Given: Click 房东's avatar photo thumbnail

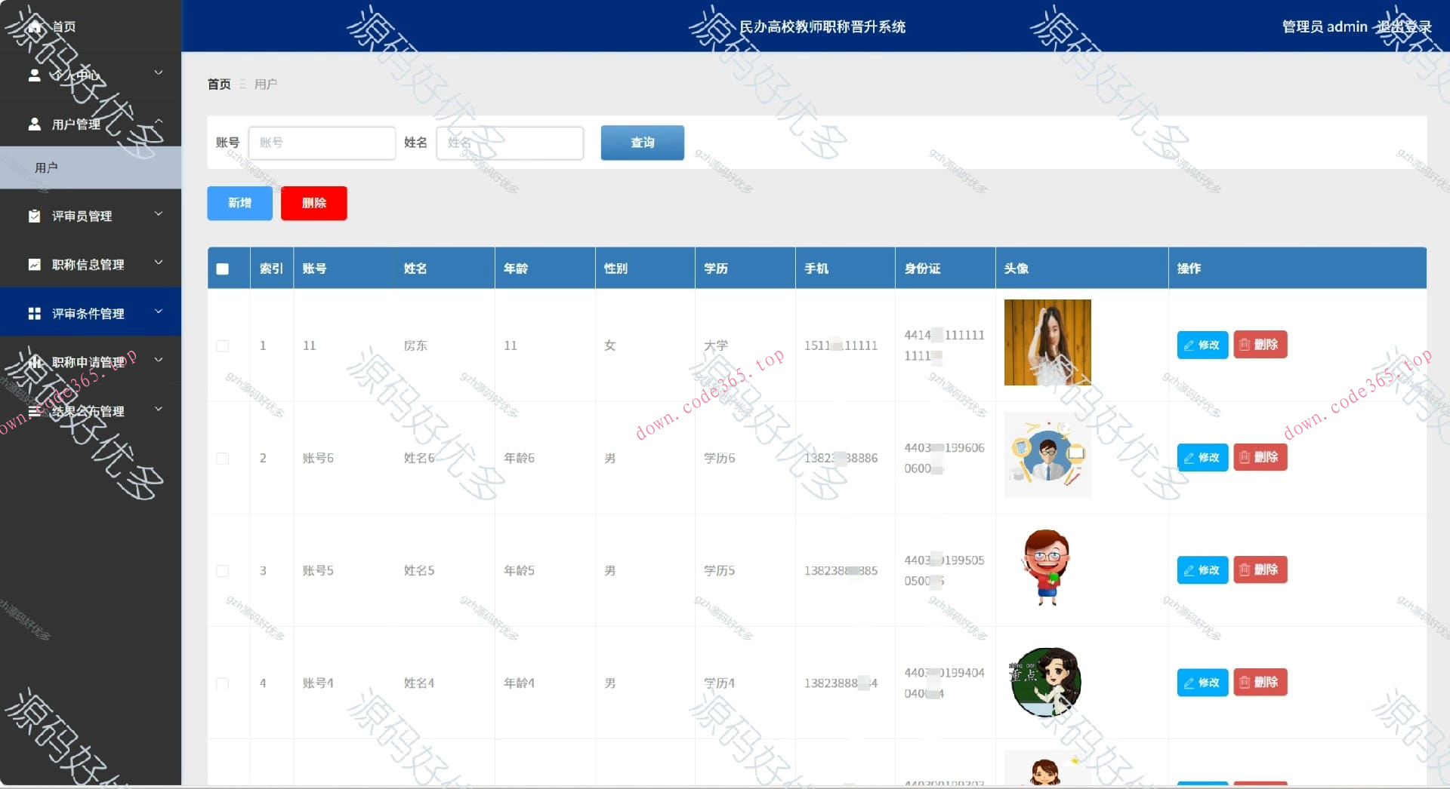Looking at the screenshot, I should pos(1047,342).
